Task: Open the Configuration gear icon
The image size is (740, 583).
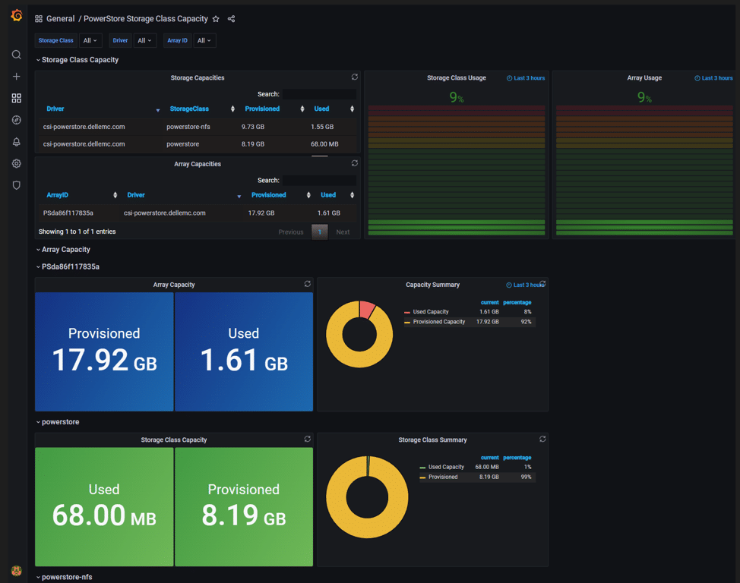Action: pyautogui.click(x=17, y=163)
